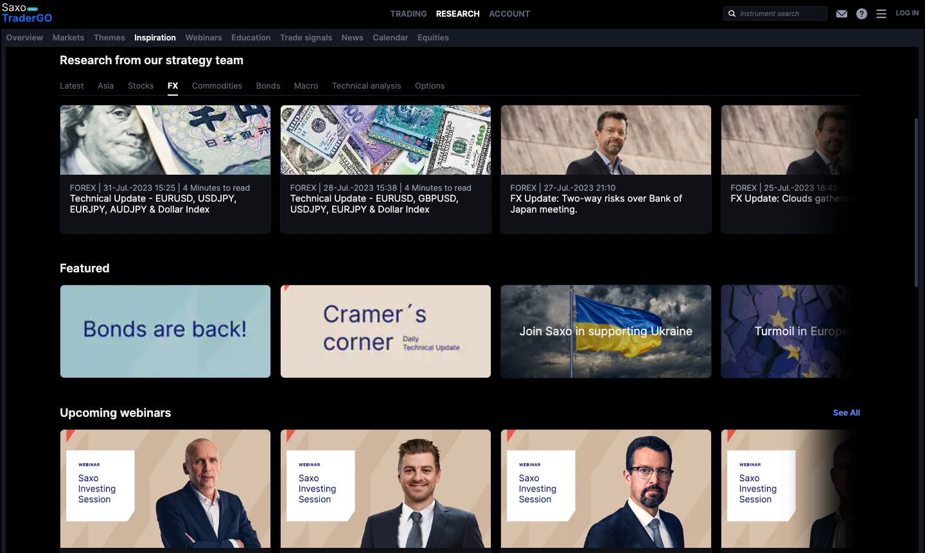Viewport: 925px width, 553px height.
Task: Open the 'Turmoil in Europe' featured card
Action: coord(790,331)
